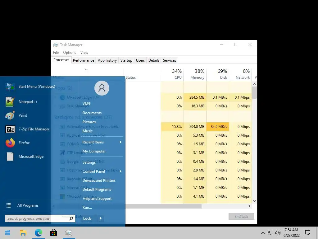Viewport: 318px width, 239px height.
Task: Click the Status column header
Action: pyautogui.click(x=142, y=74)
